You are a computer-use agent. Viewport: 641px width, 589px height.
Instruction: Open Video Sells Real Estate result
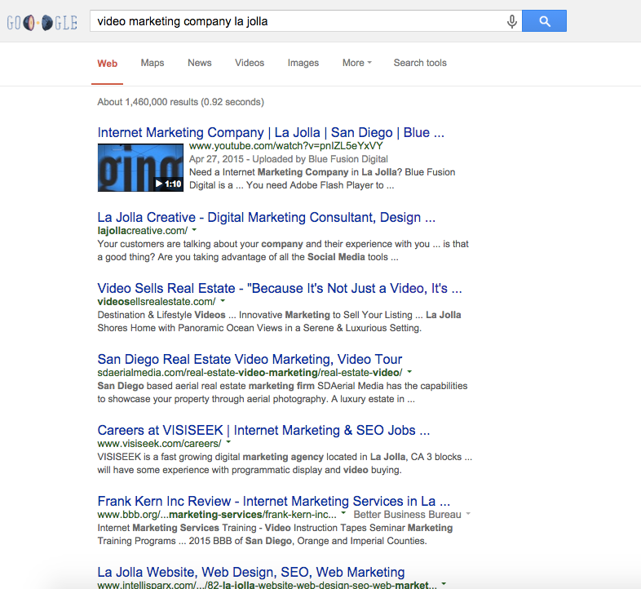point(280,288)
